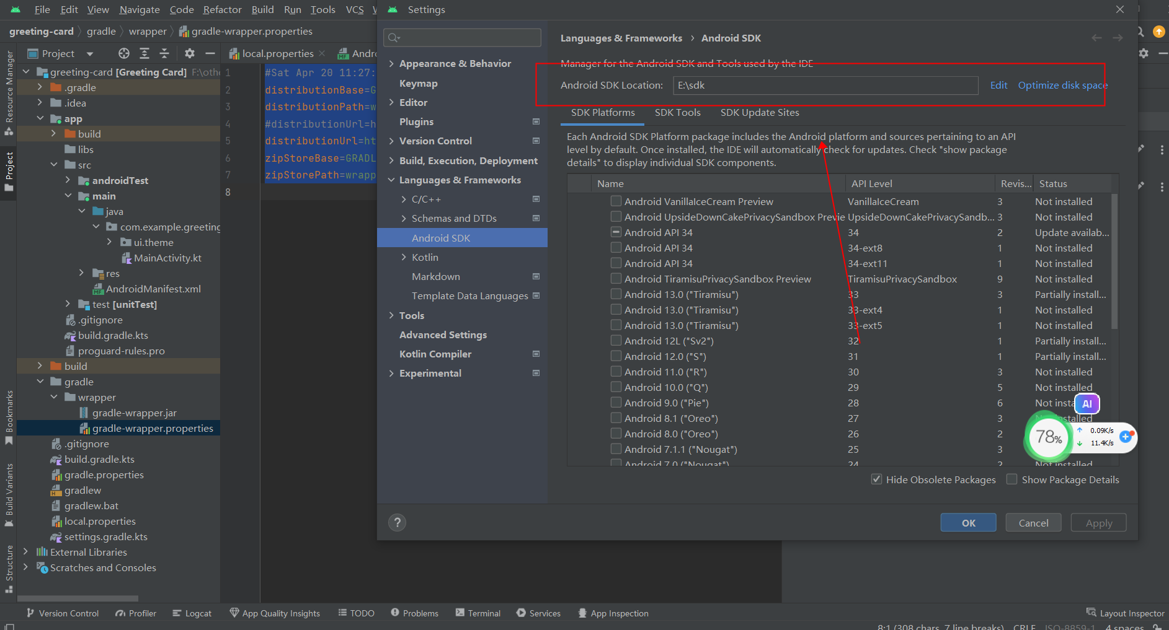Viewport: 1169px width, 630px height.
Task: Switch to the SDK Tools tab
Action: [x=677, y=113]
